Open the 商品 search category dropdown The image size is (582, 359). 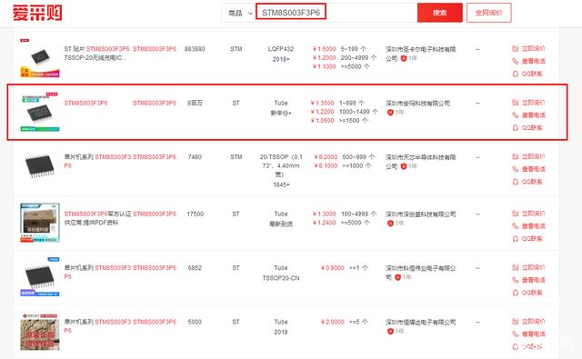(x=240, y=13)
